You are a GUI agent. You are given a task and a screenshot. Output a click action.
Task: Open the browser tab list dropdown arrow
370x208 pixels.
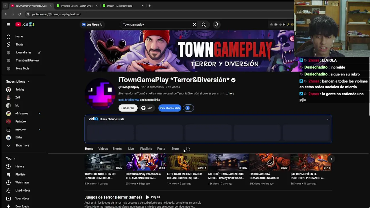[x=5, y=5]
